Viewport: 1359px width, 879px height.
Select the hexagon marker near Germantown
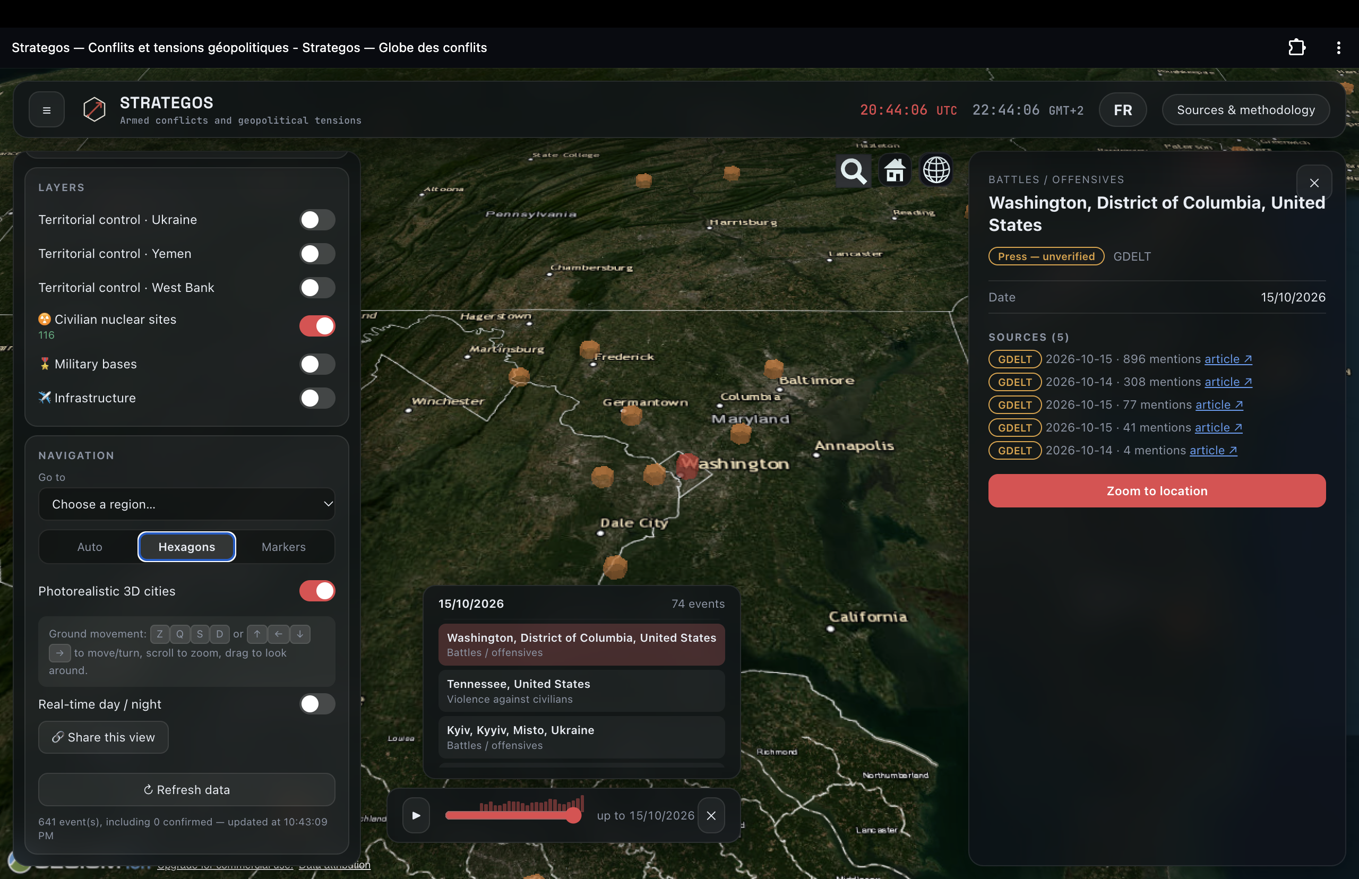point(631,415)
